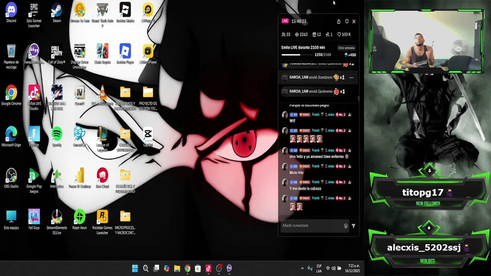The image size is (491, 276).
Task: Open the Steam desktop shortcut
Action: (57, 13)
